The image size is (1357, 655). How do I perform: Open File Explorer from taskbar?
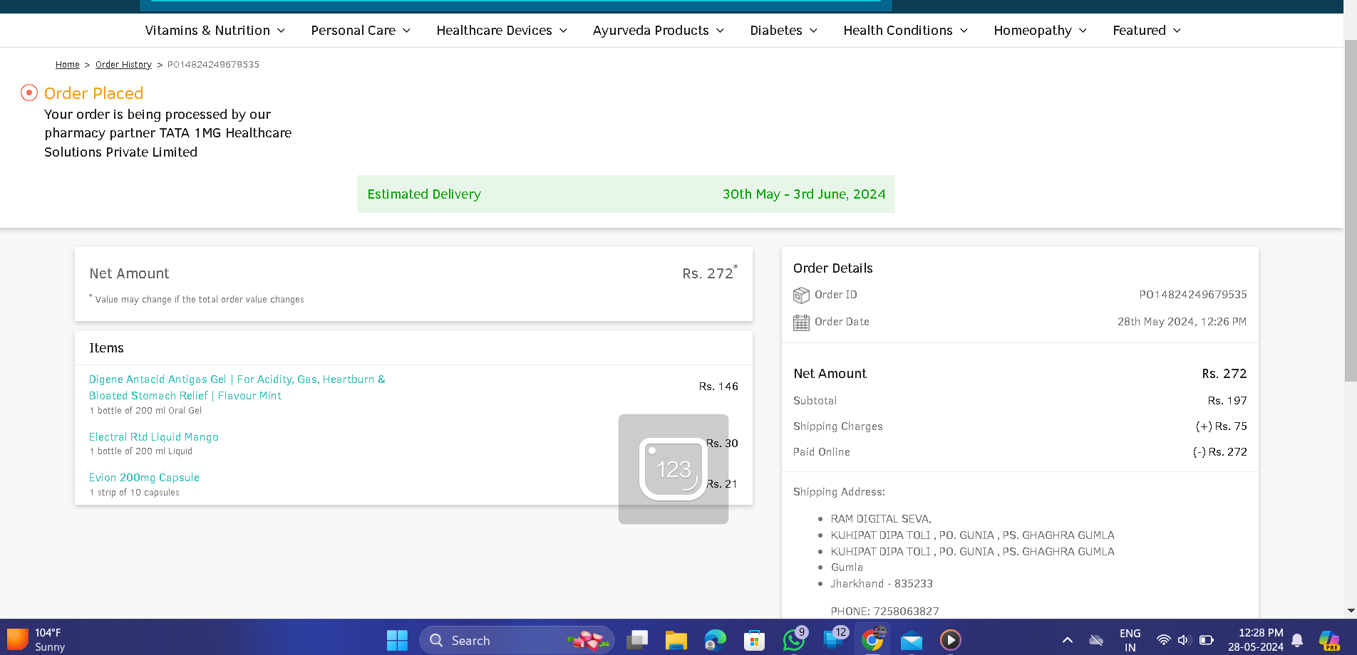click(x=676, y=640)
